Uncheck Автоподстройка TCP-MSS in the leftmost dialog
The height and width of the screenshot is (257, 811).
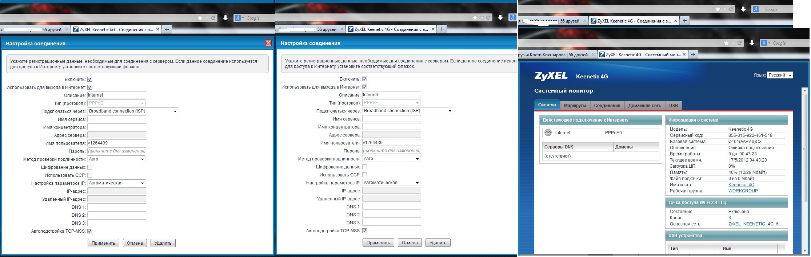(90, 231)
